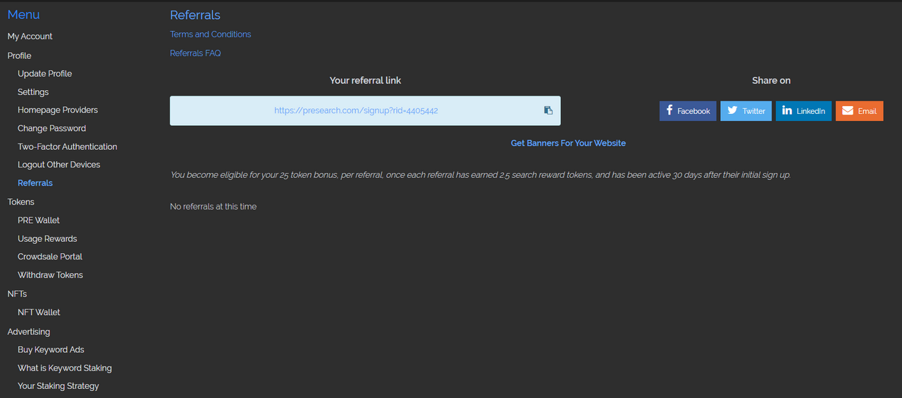Open What is Keyword Staking
902x398 pixels.
click(65, 368)
